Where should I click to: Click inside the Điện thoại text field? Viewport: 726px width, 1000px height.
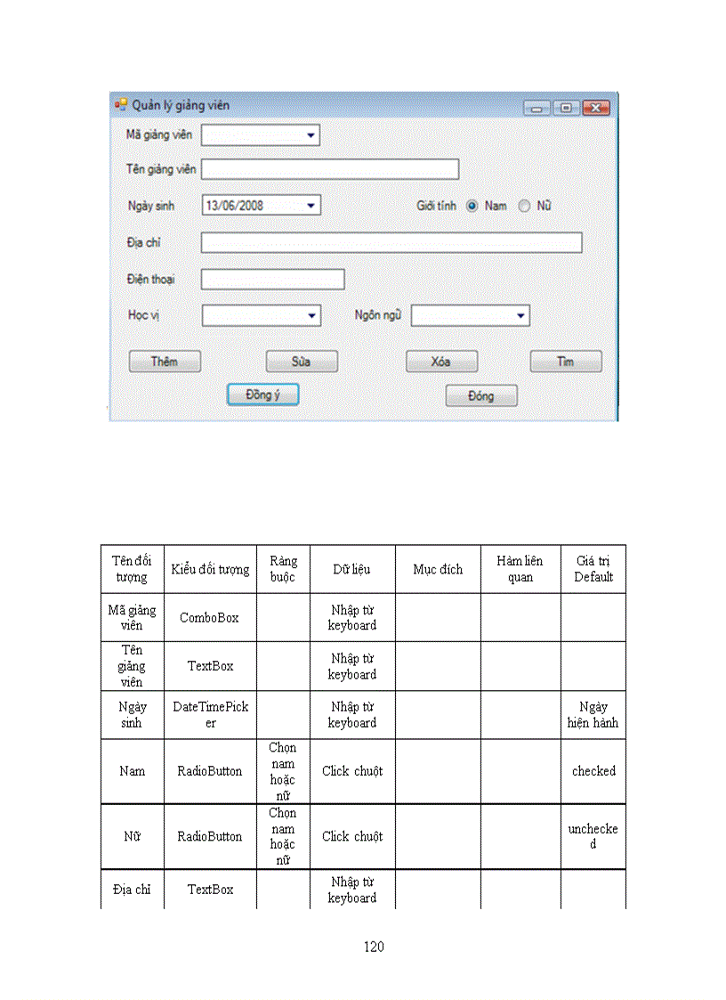pos(271,279)
